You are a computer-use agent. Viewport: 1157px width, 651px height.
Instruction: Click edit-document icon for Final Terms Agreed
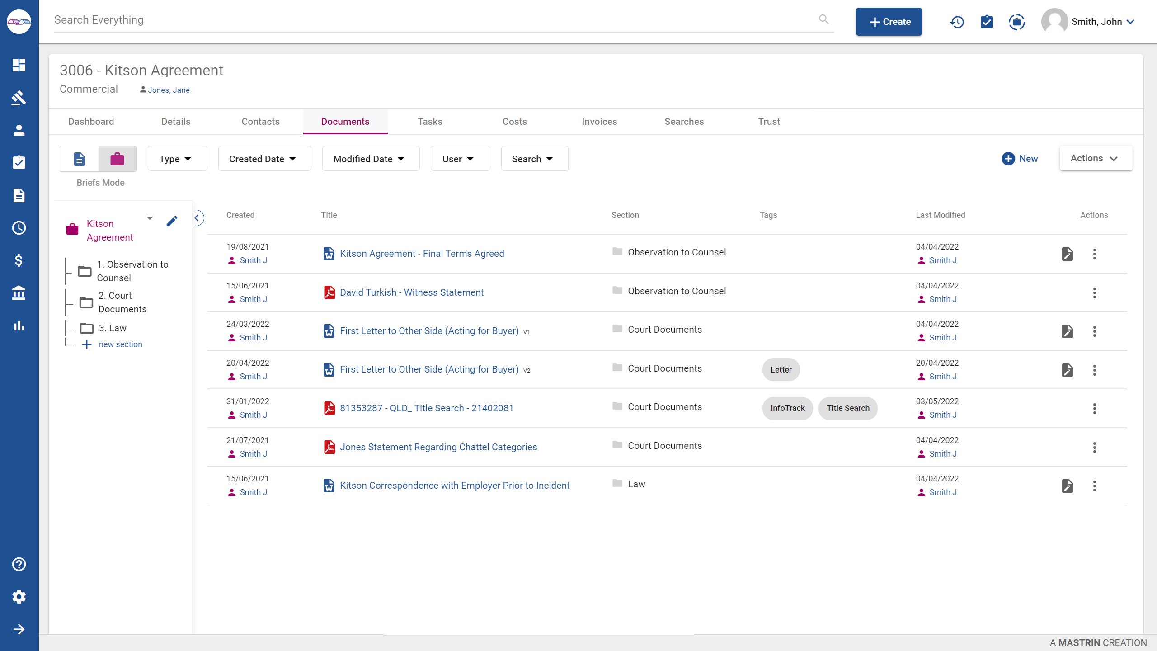[x=1067, y=254]
